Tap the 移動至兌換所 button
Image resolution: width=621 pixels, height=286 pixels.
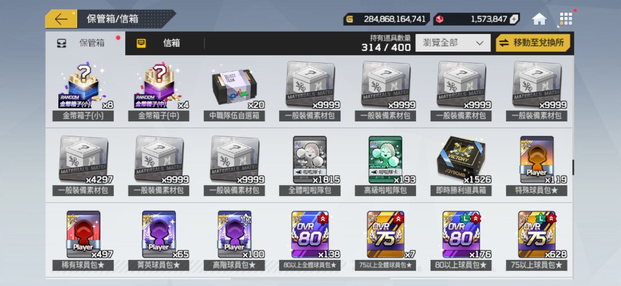click(x=533, y=43)
